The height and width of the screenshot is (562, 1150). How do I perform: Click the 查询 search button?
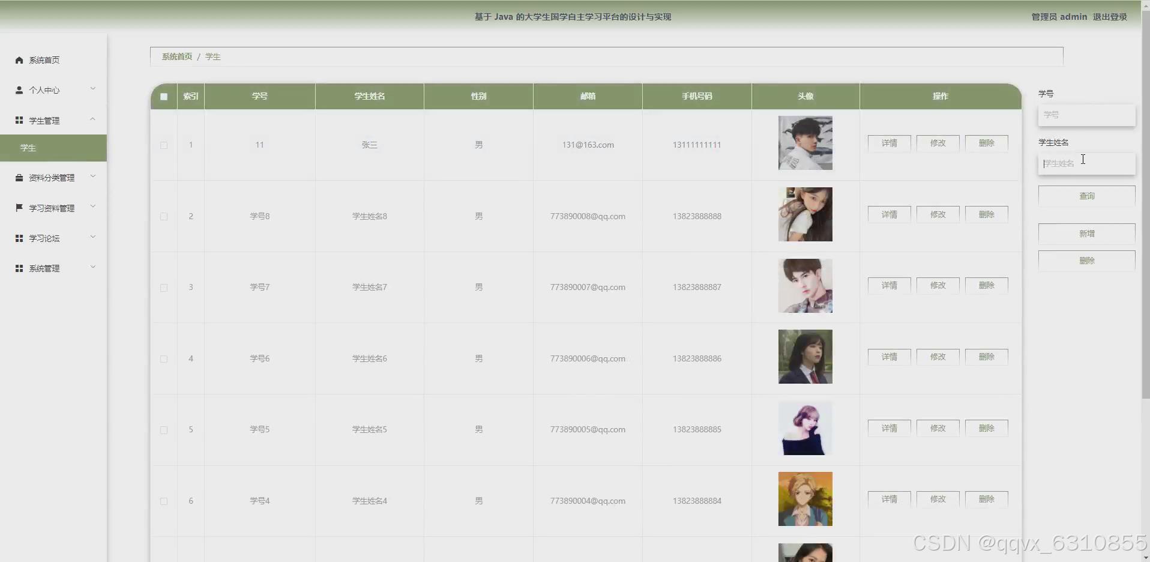tap(1086, 196)
